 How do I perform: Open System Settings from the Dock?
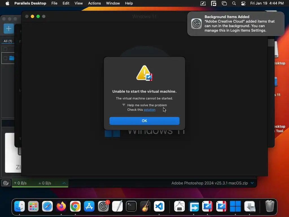tap(103, 206)
